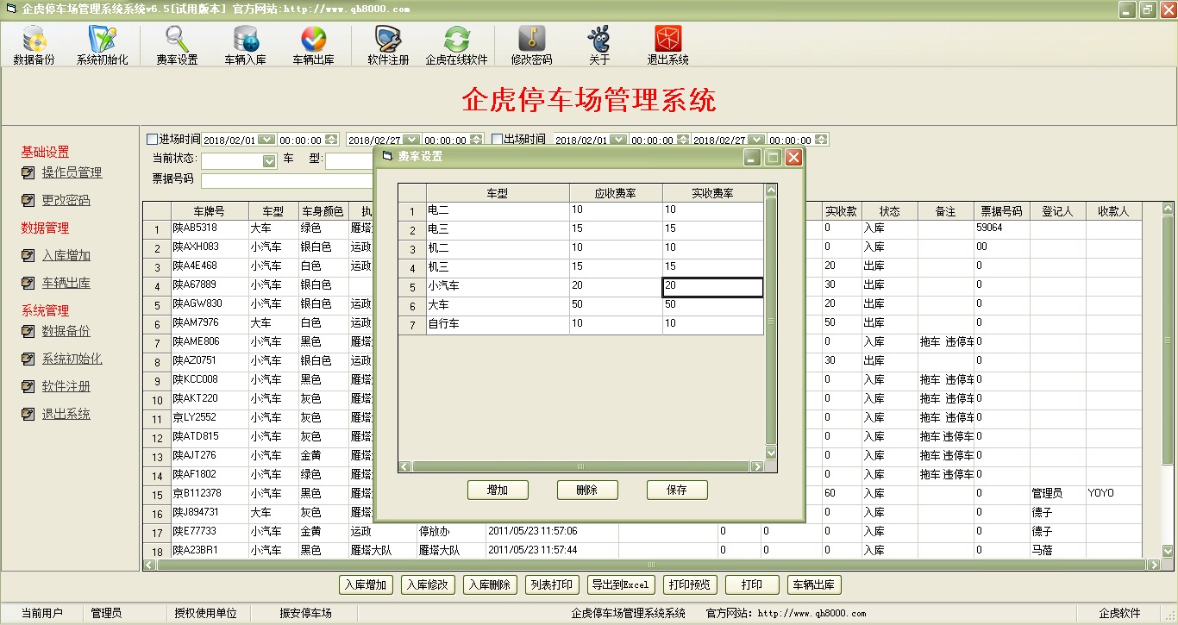Click icon beside 操作员管理 in sidebar
Screen dimensions: 1178x625
click(28, 173)
